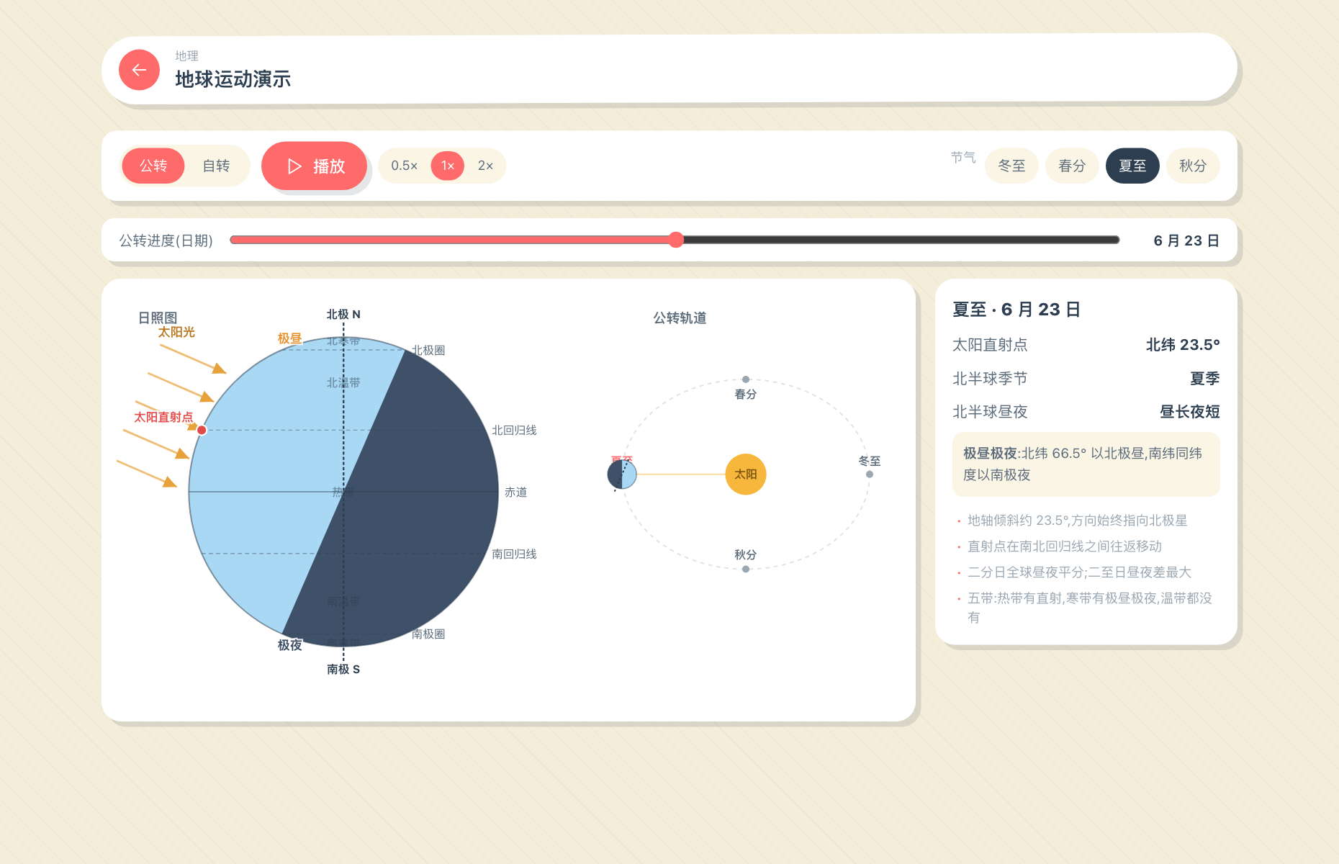Switch to 自转 mode
Screen dimensions: 1339x864
216,166
